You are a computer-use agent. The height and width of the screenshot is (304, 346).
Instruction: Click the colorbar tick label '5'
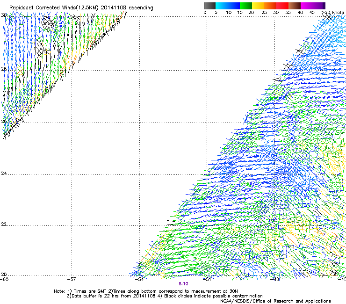point(216,13)
